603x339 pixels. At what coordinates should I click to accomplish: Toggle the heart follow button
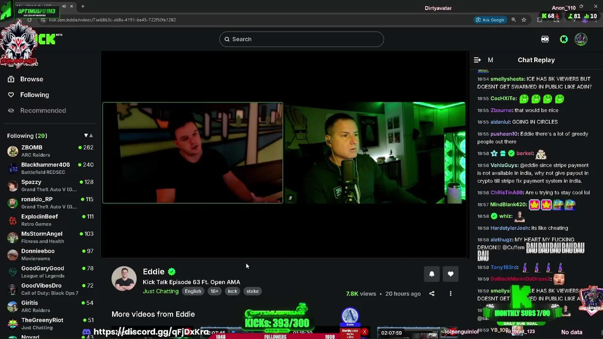450,274
